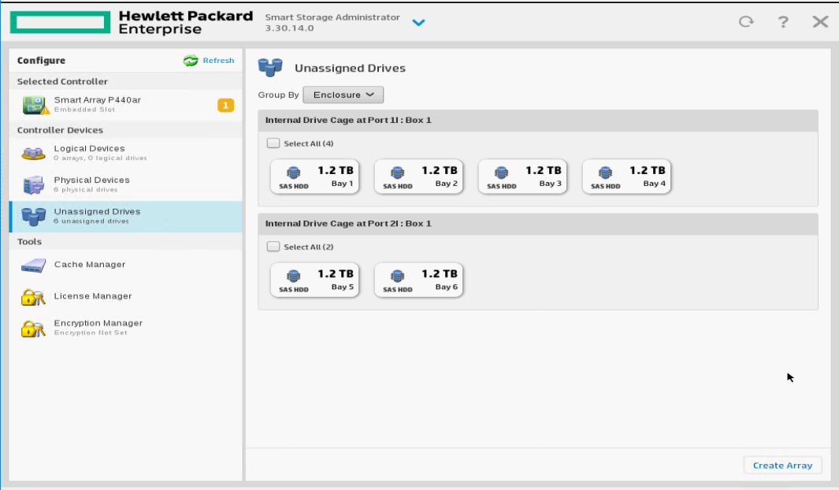Click the green Refresh arrows icon
This screenshot has height=490, width=839.
point(191,61)
